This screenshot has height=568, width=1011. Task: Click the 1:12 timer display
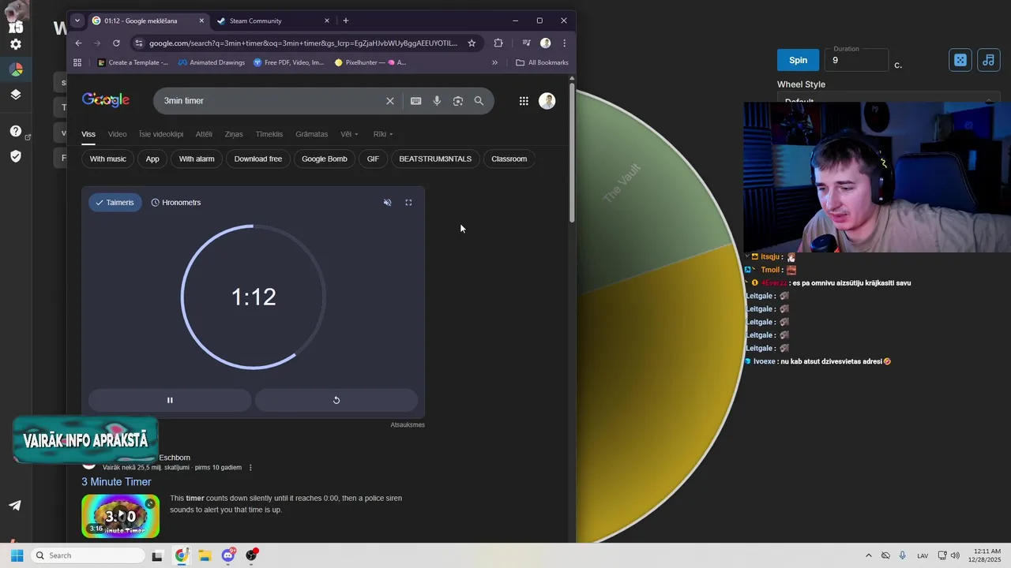[254, 297]
